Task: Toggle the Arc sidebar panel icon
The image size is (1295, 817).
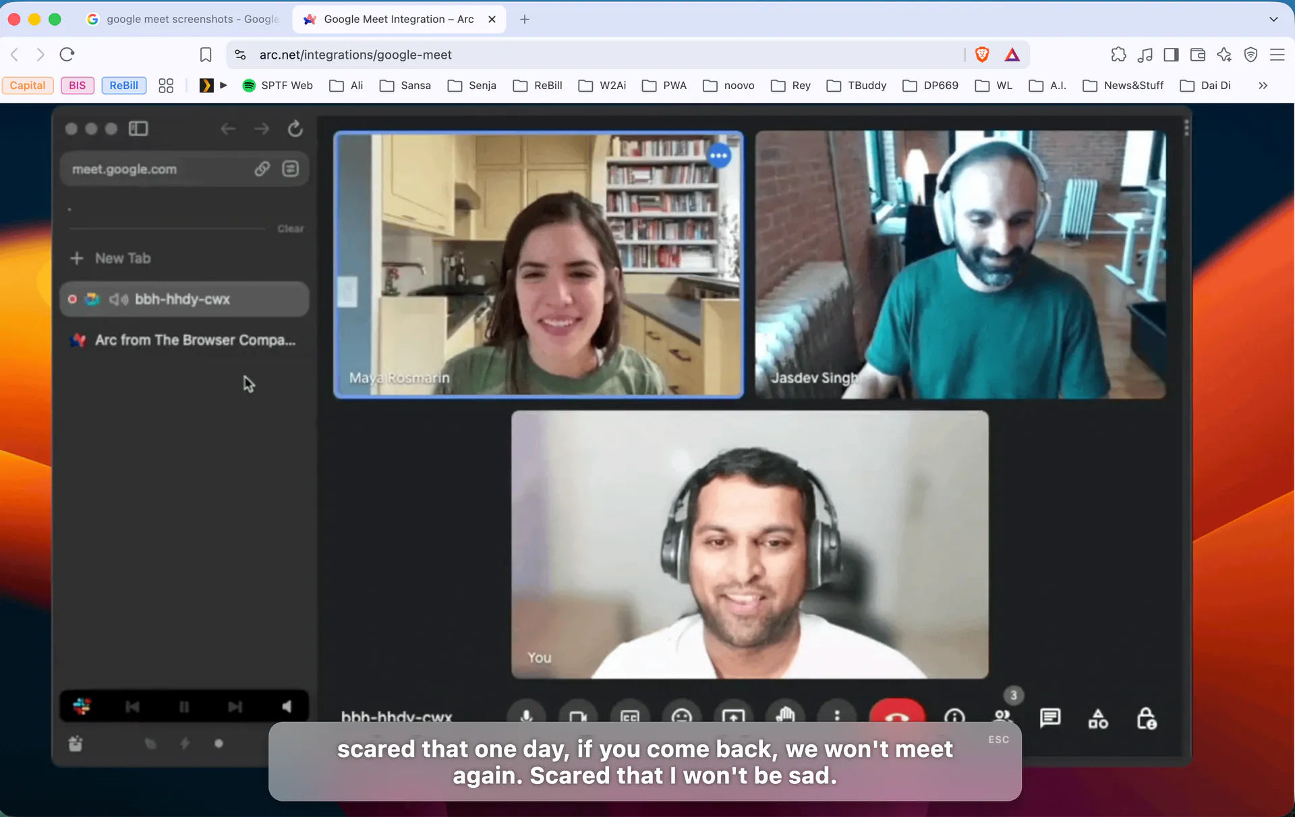Action: coord(138,129)
